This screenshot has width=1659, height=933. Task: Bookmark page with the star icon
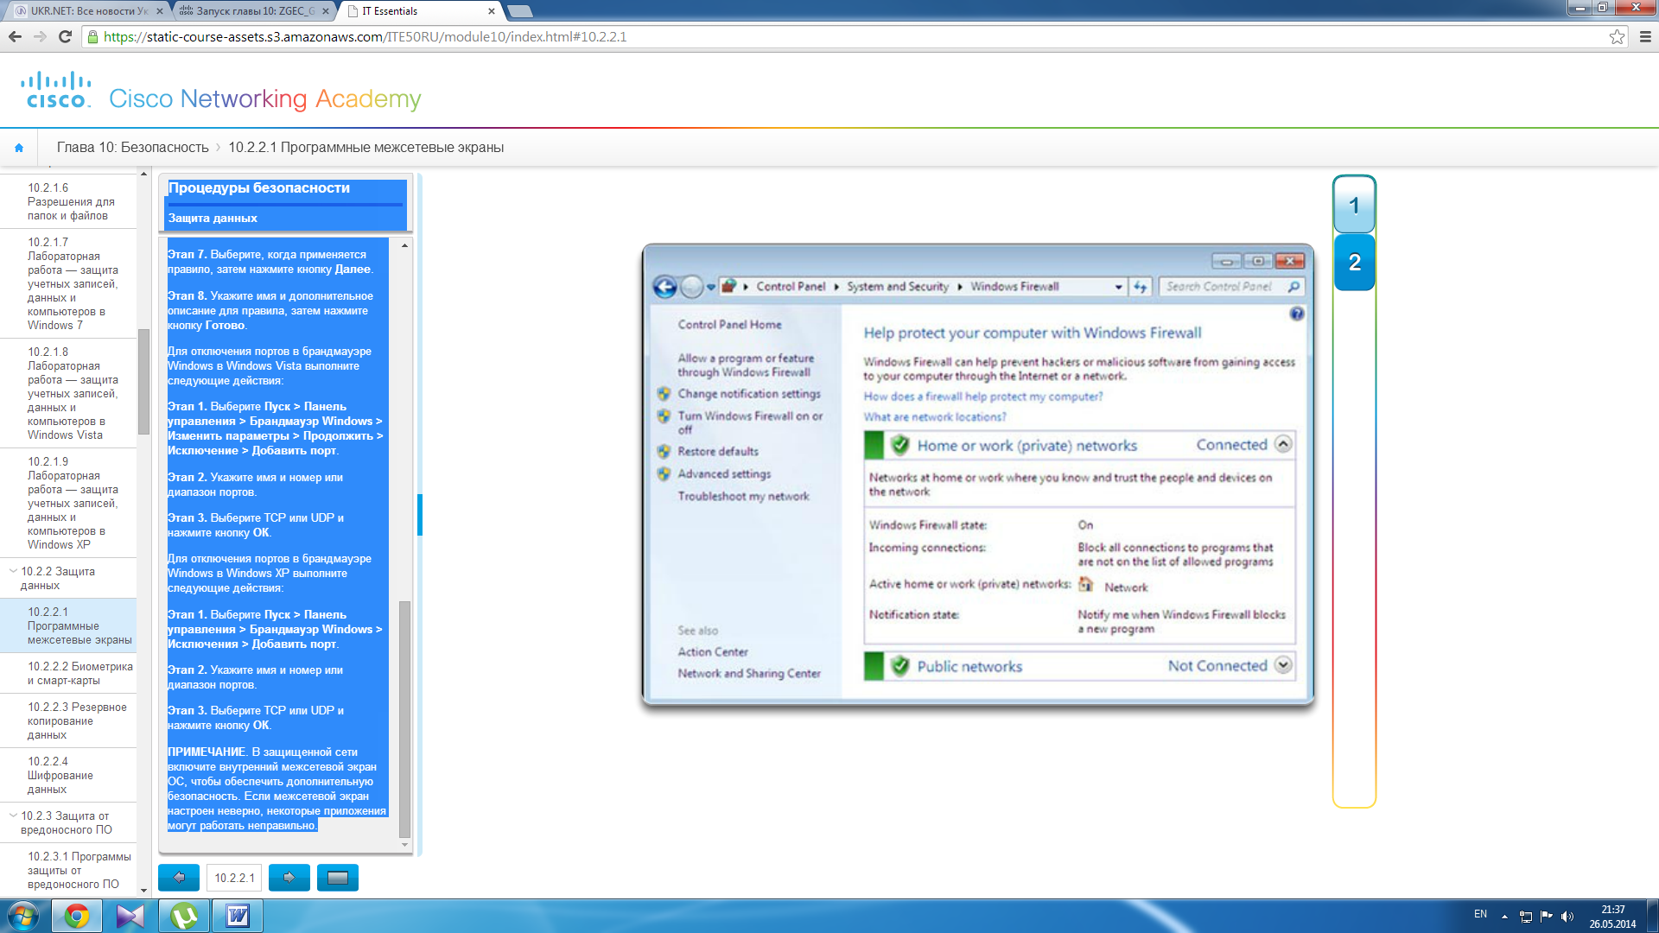click(x=1617, y=36)
